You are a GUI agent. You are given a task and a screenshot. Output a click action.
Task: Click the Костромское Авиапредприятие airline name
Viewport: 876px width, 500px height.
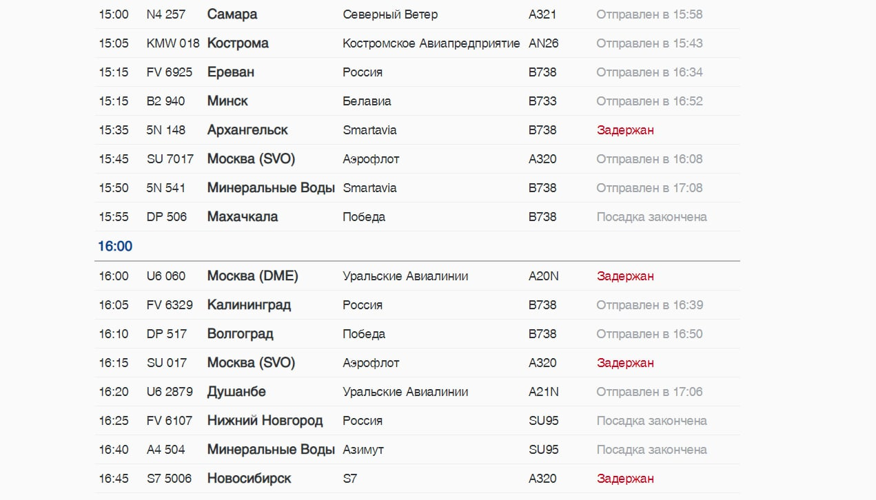[431, 43]
